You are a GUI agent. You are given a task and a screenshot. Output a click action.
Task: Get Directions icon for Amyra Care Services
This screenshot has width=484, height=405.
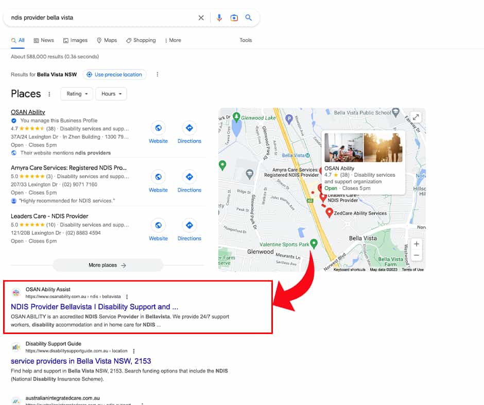pyautogui.click(x=189, y=177)
